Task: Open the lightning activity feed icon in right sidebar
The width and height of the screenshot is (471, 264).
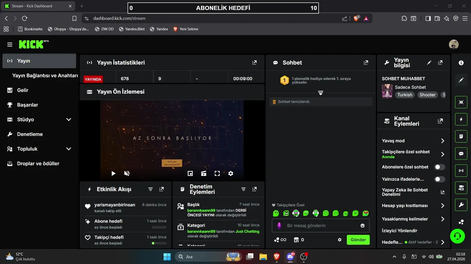Action: [x=461, y=119]
